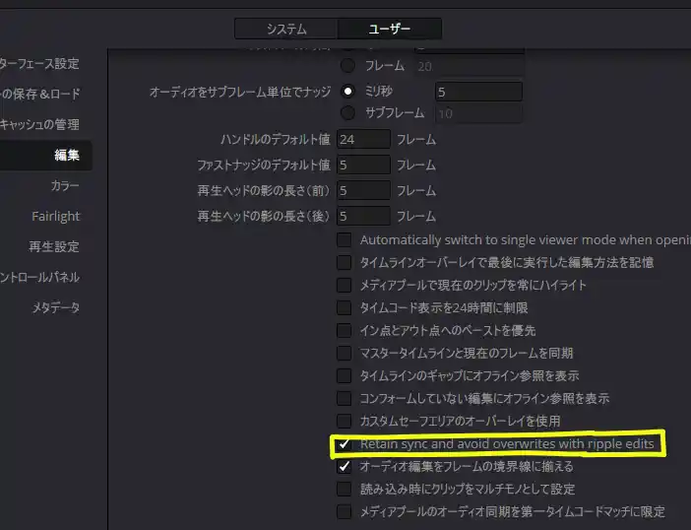The width and height of the screenshot is (691, 530).
Task: Disable Retain sync and avoid overwrites checkbox
Action: 344,445
